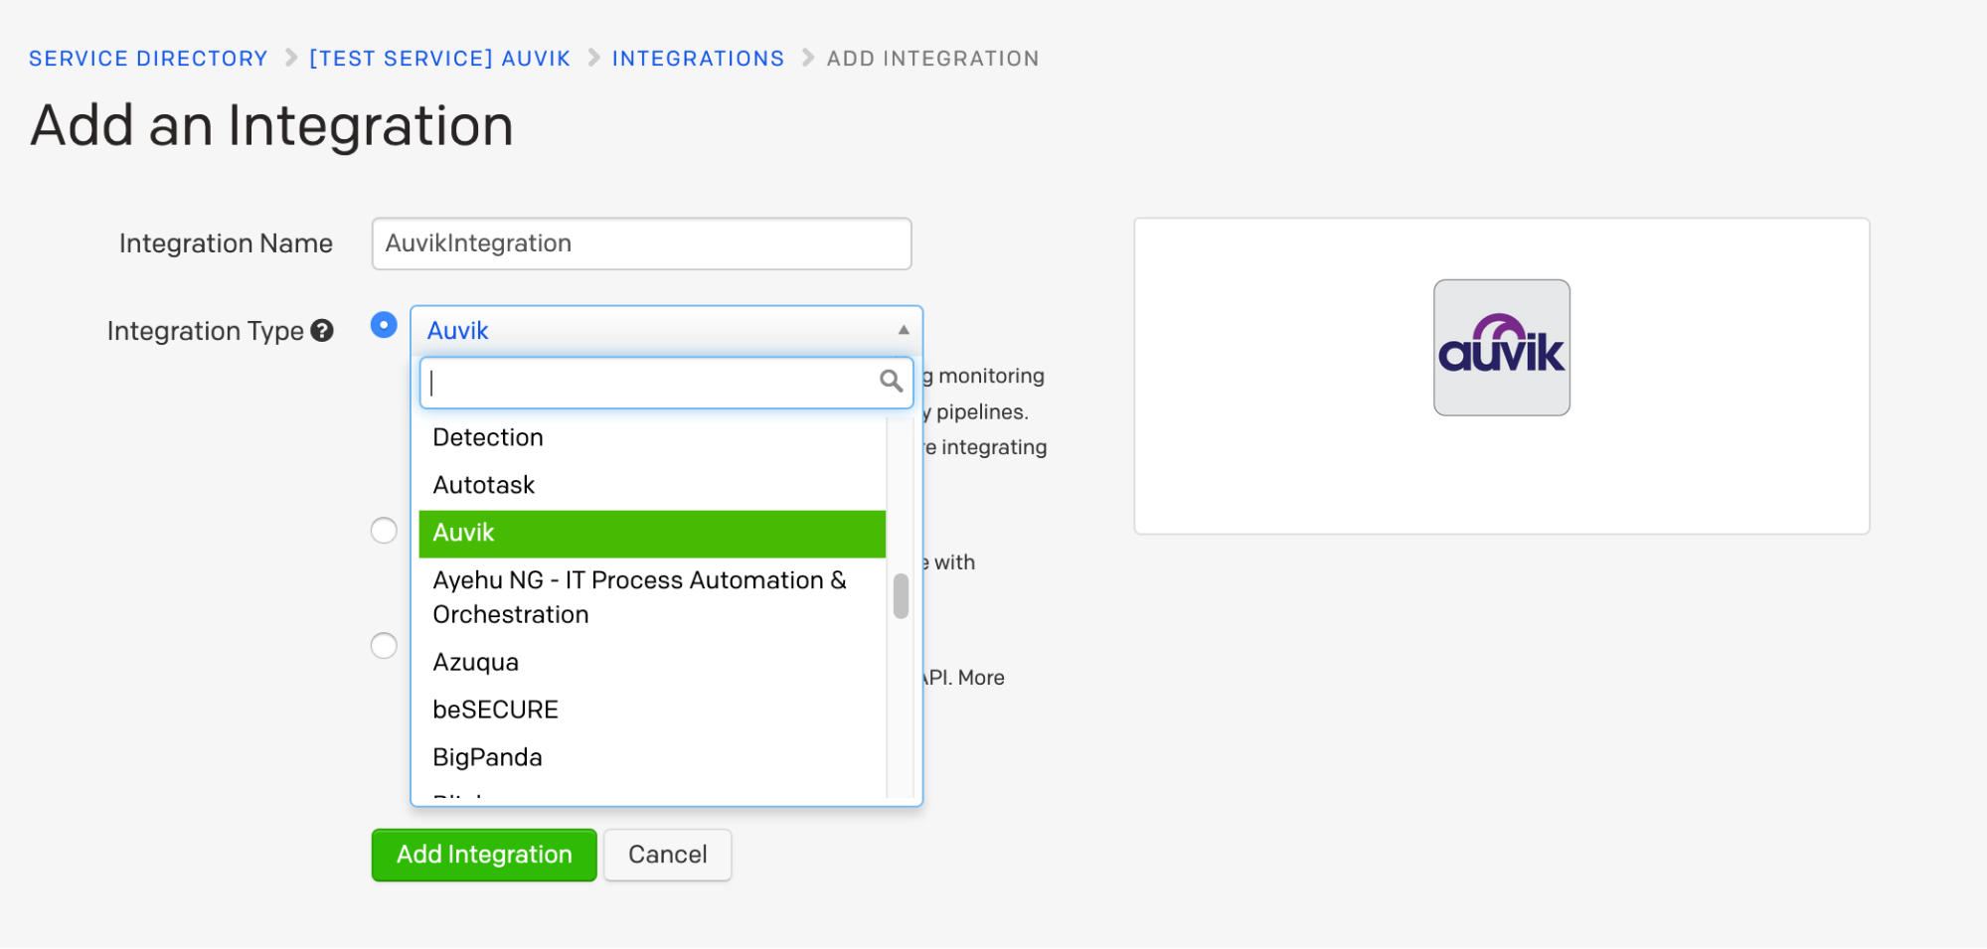This screenshot has height=949, width=1987.
Task: Click the dropdown list scrollbar thumb
Action: (901, 596)
